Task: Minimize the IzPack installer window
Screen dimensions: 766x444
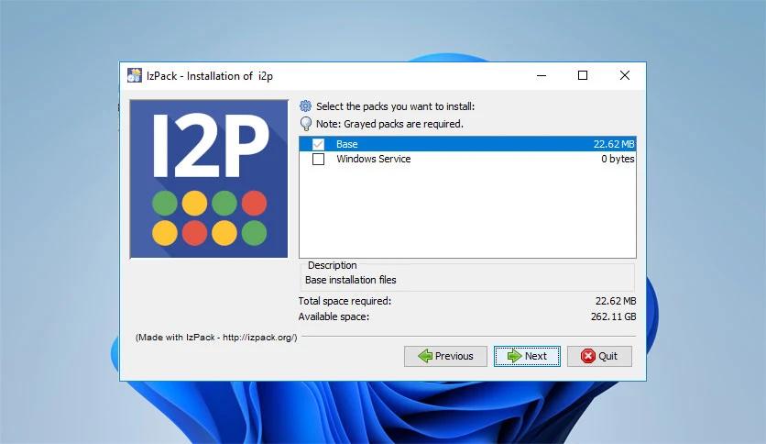Action: [542, 75]
